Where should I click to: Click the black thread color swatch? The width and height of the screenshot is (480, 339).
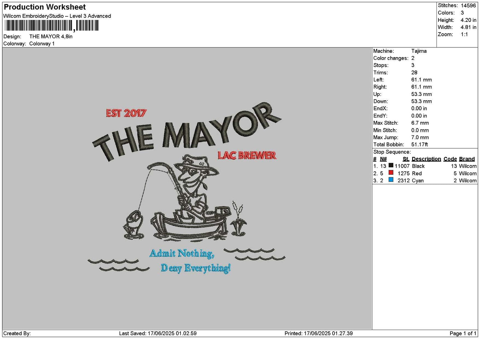click(391, 165)
